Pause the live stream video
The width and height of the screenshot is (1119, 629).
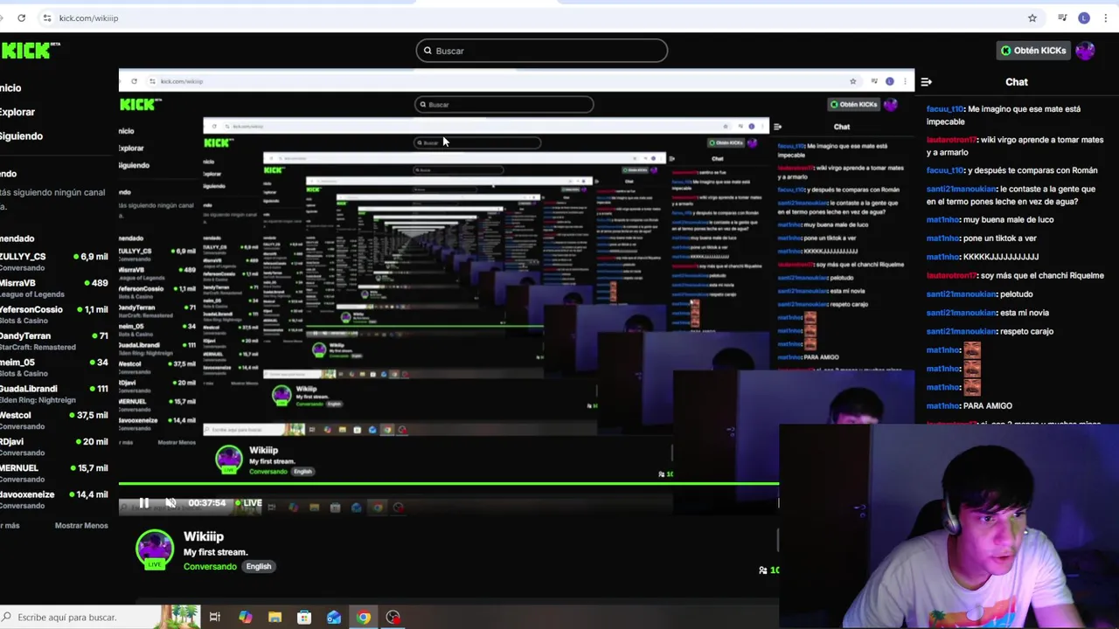click(x=143, y=503)
